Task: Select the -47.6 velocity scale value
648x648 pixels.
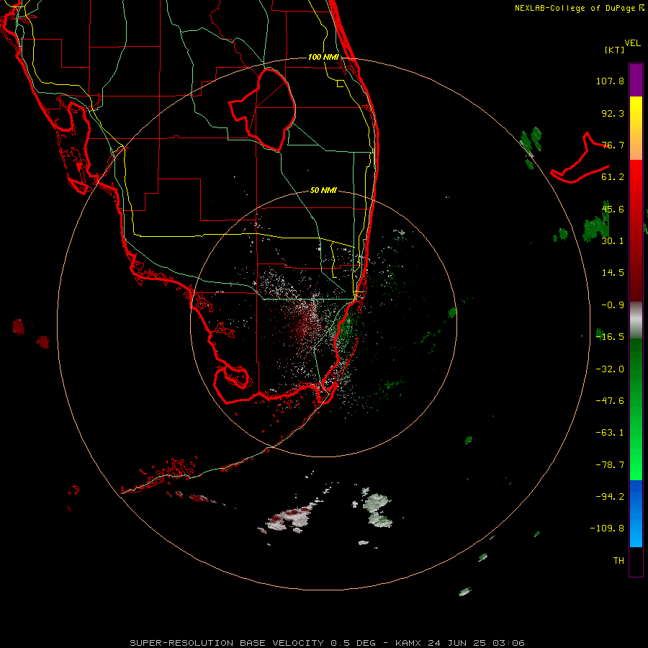Action: tap(610, 401)
